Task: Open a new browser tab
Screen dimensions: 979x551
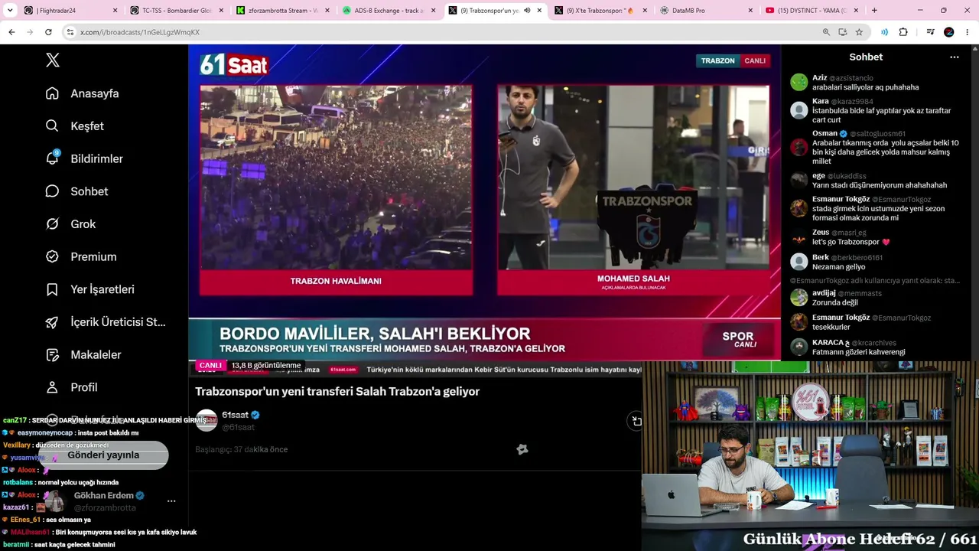Action: (874, 11)
